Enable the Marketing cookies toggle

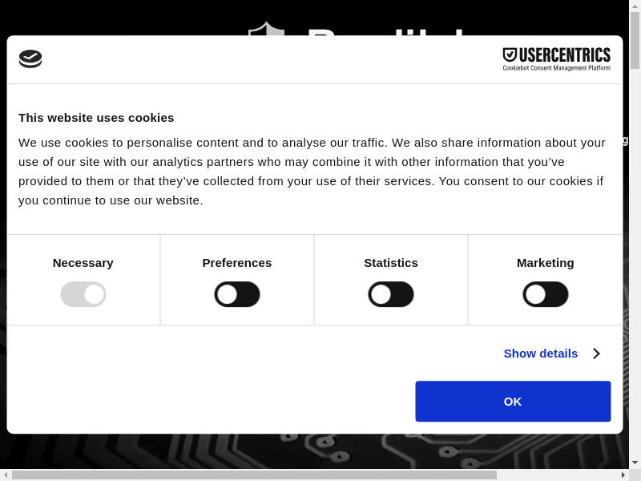(546, 294)
